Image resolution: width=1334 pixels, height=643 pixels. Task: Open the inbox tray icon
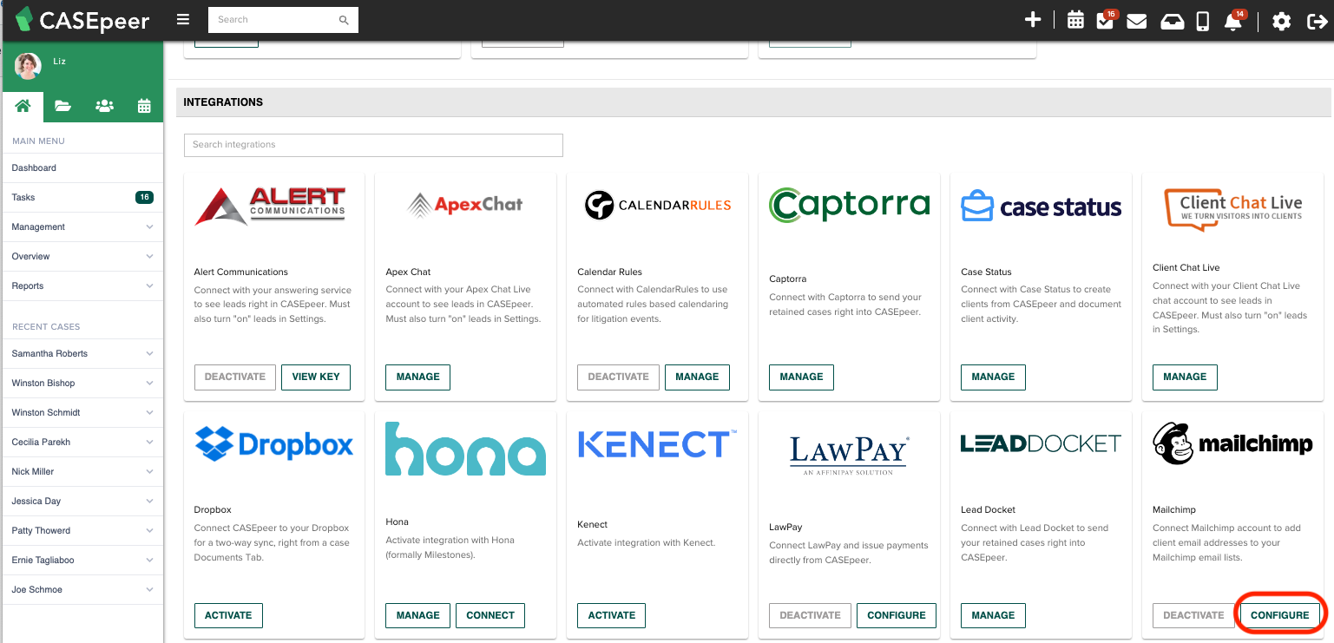1173,21
